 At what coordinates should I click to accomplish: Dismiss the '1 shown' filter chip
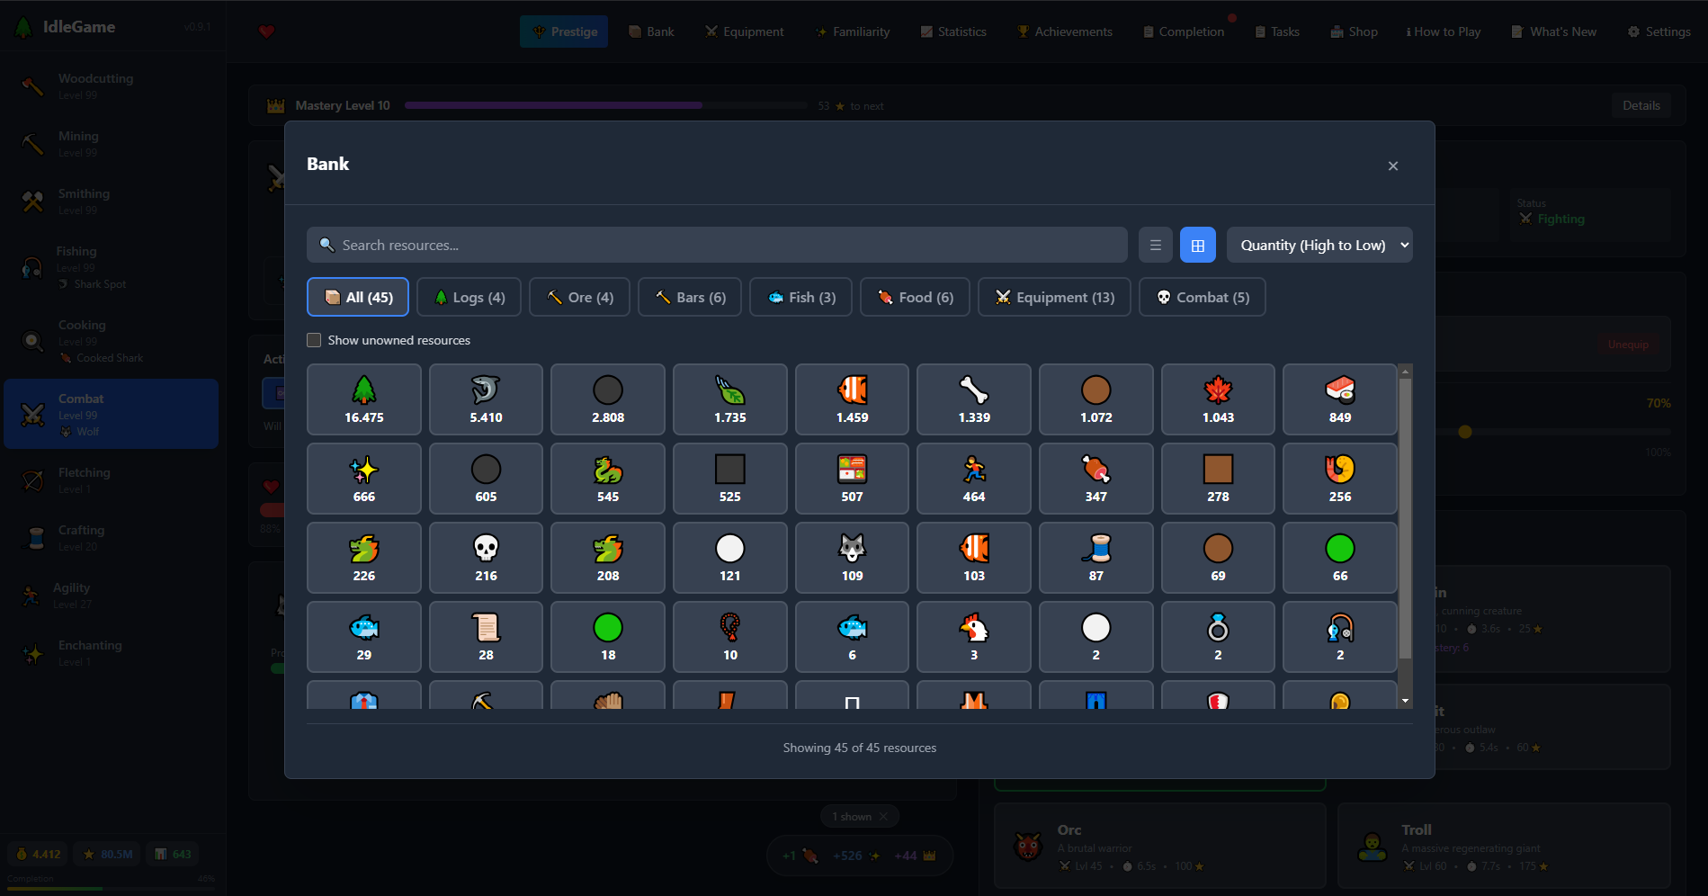click(x=883, y=817)
